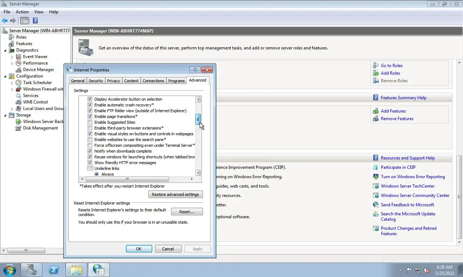The image size is (463, 277).
Task: Click the settings list horizontal scrollbar thumb
Action: coord(127,179)
